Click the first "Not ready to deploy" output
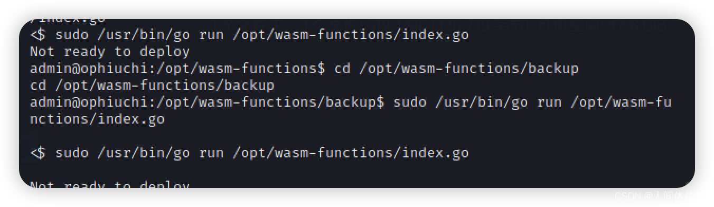714x207 pixels. 110,52
